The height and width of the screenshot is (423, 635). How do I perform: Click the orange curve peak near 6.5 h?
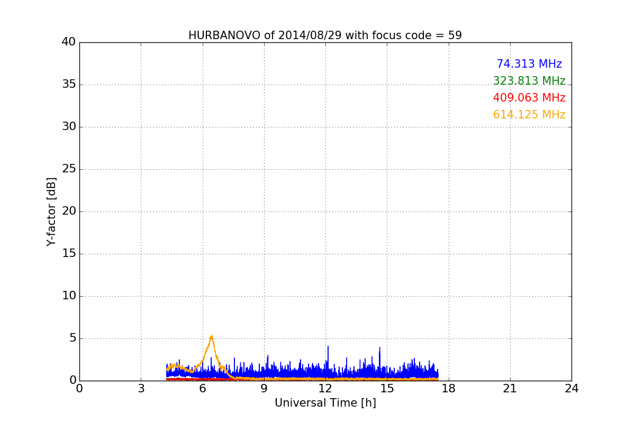click(x=212, y=336)
